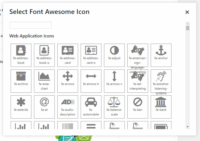Select the fa-american-sign-language-interpreting icon

(x=138, y=55)
